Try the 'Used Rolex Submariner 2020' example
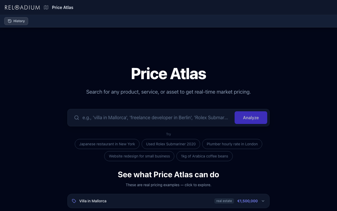This screenshot has width=337, height=211. click(171, 144)
